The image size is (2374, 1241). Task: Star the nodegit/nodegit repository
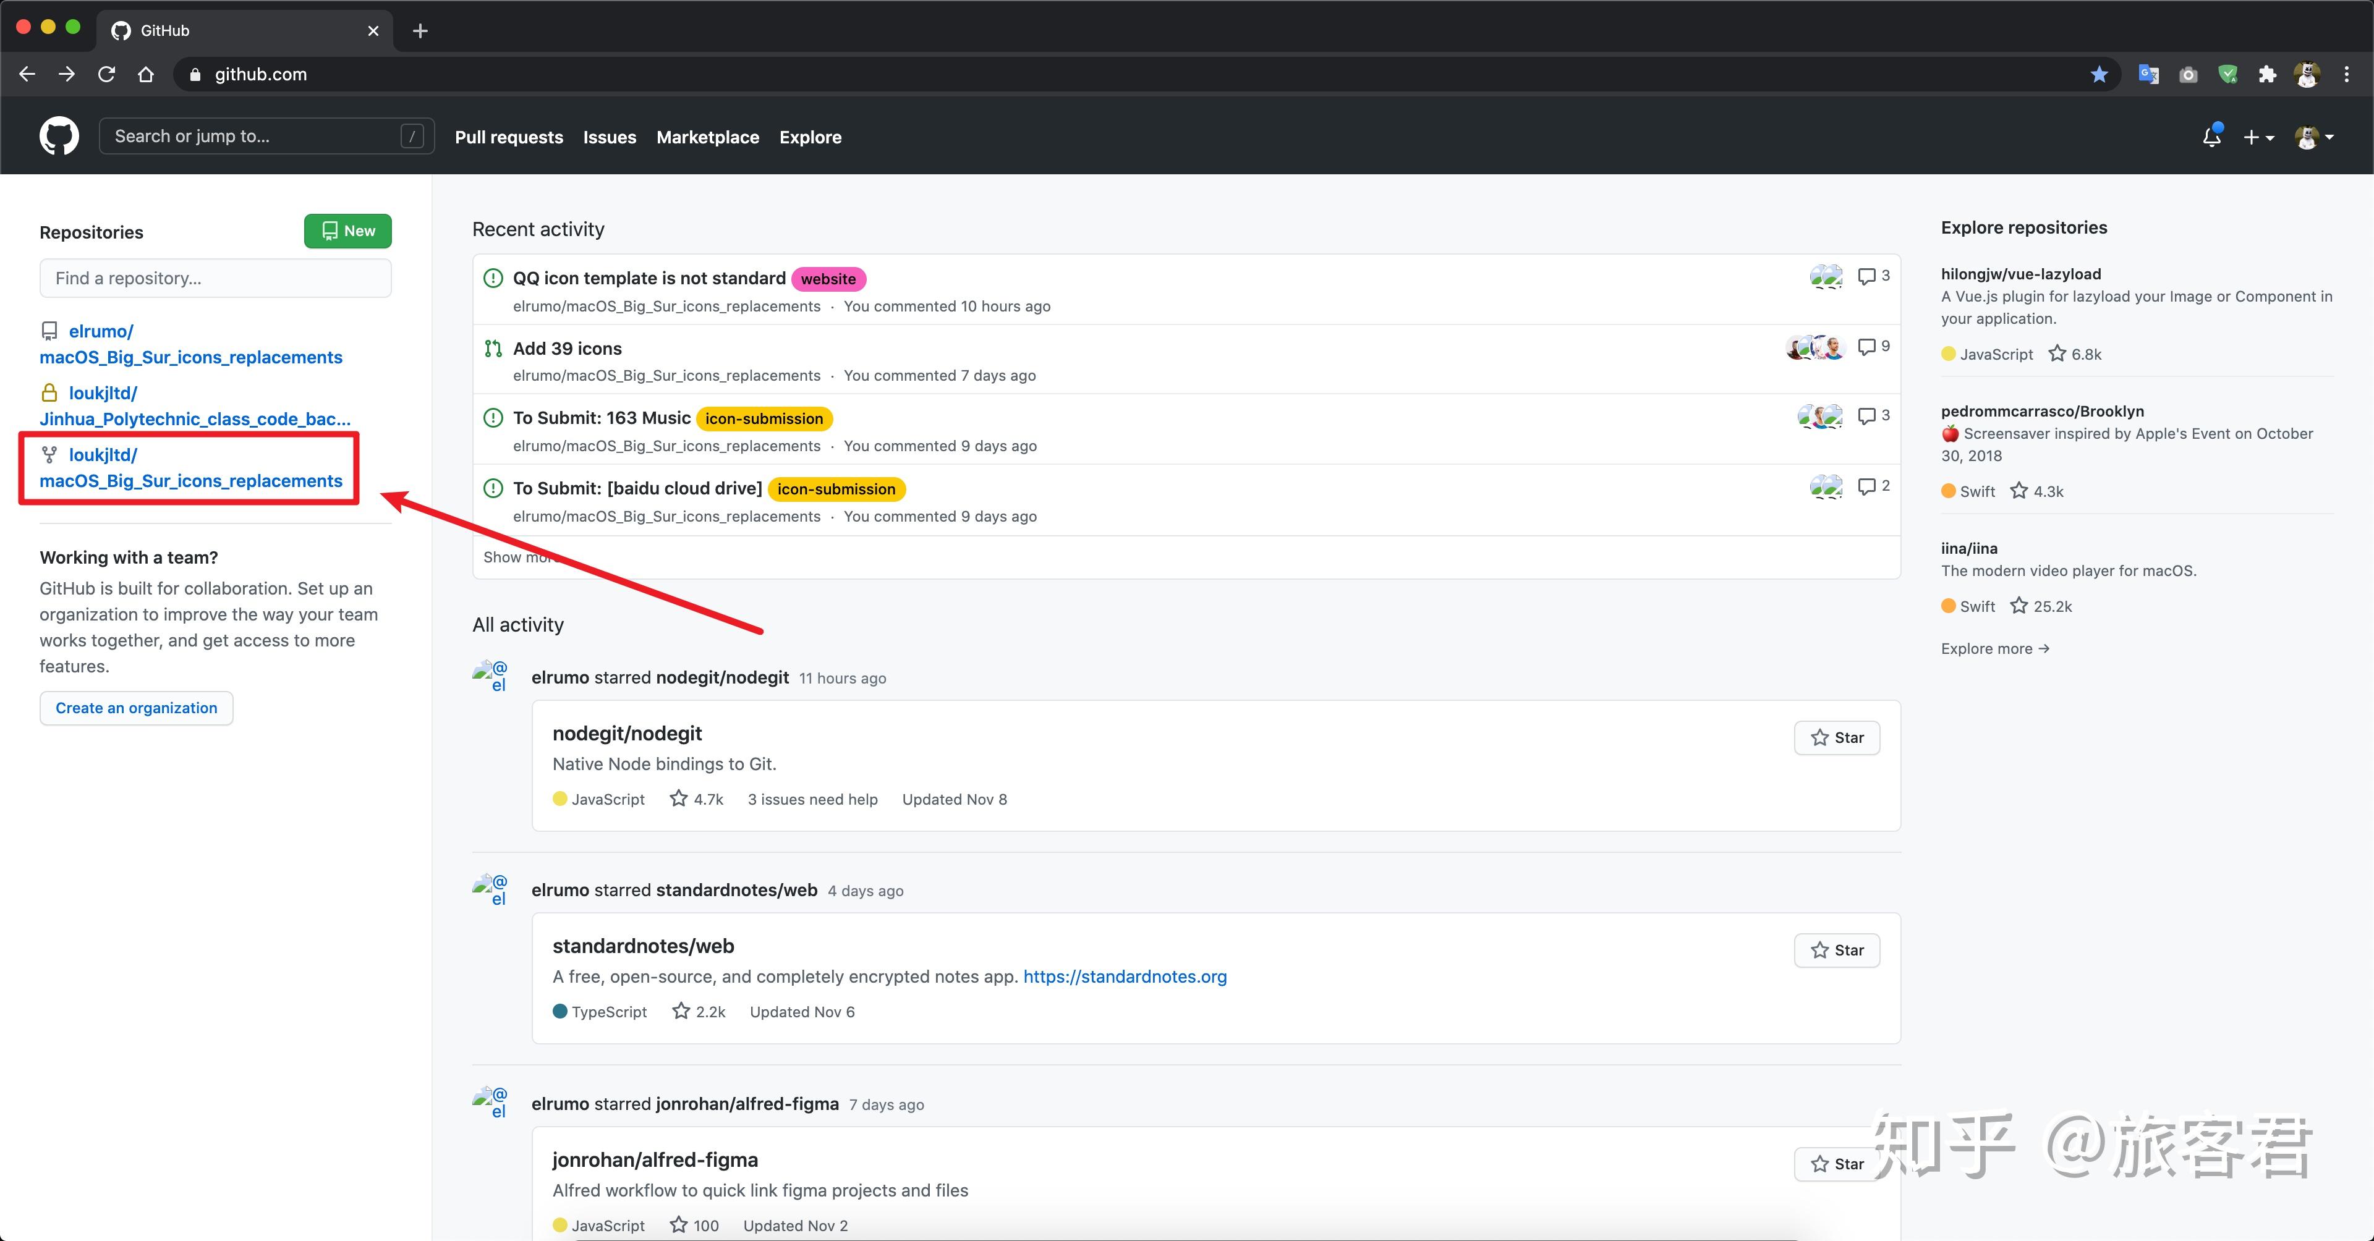pyautogui.click(x=1837, y=738)
